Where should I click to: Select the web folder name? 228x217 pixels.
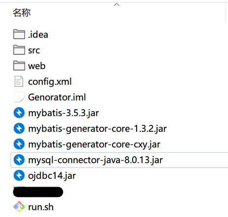tap(37, 66)
